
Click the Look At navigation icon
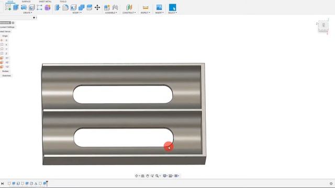[x=142, y=176]
